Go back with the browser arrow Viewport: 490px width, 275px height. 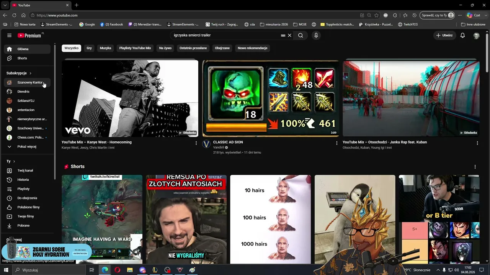[x=5, y=15]
